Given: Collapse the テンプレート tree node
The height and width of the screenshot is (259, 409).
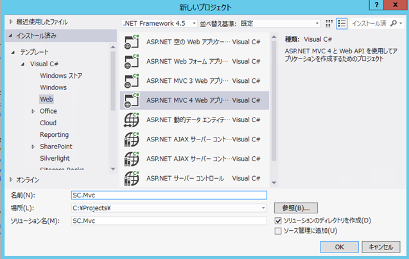Looking at the screenshot, I should 13,52.
